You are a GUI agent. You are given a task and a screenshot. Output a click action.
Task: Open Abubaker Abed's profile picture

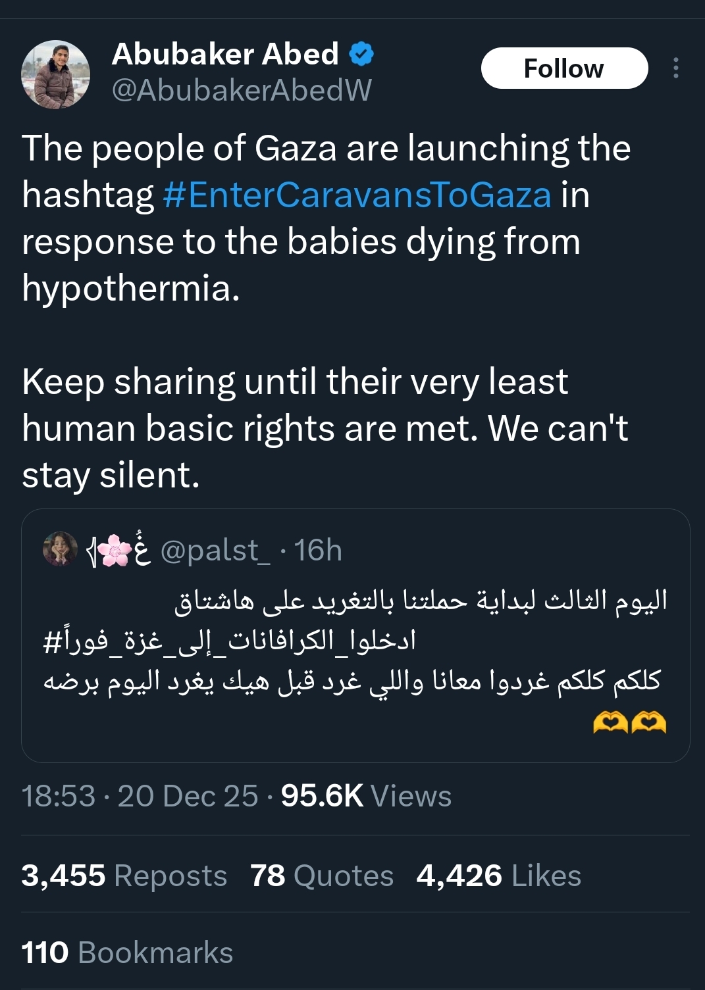click(x=55, y=74)
